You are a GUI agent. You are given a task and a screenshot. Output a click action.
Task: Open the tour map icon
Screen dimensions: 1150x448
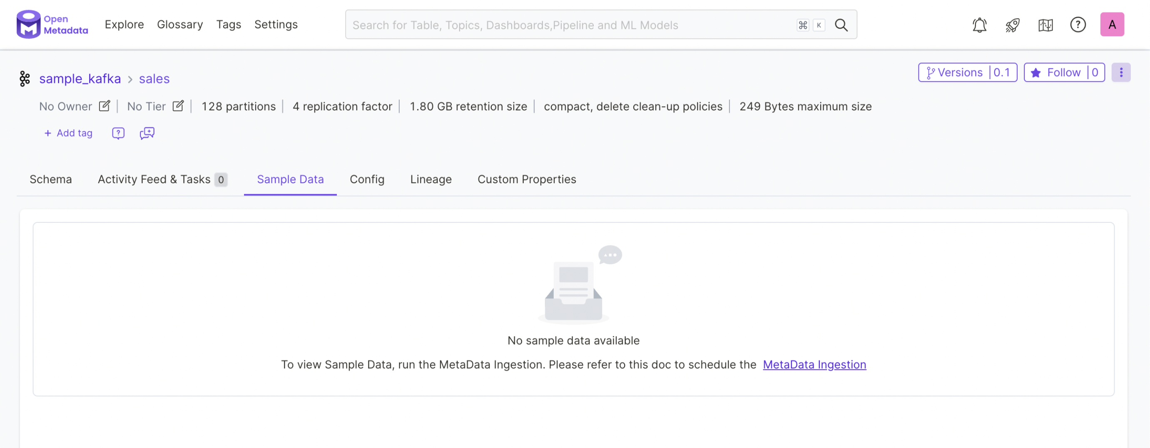tap(1045, 25)
